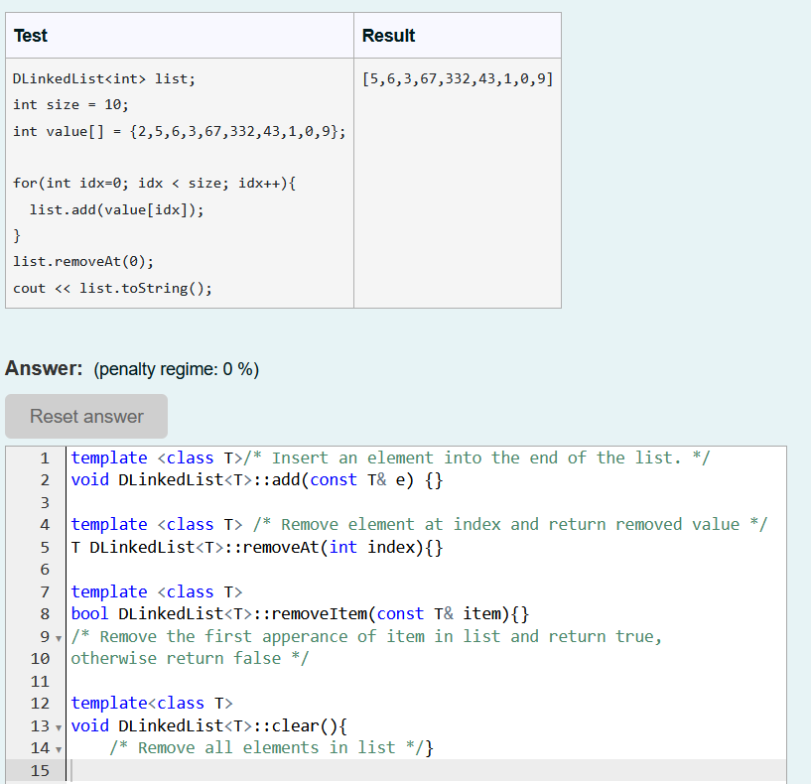Click the Result table header

(388, 35)
